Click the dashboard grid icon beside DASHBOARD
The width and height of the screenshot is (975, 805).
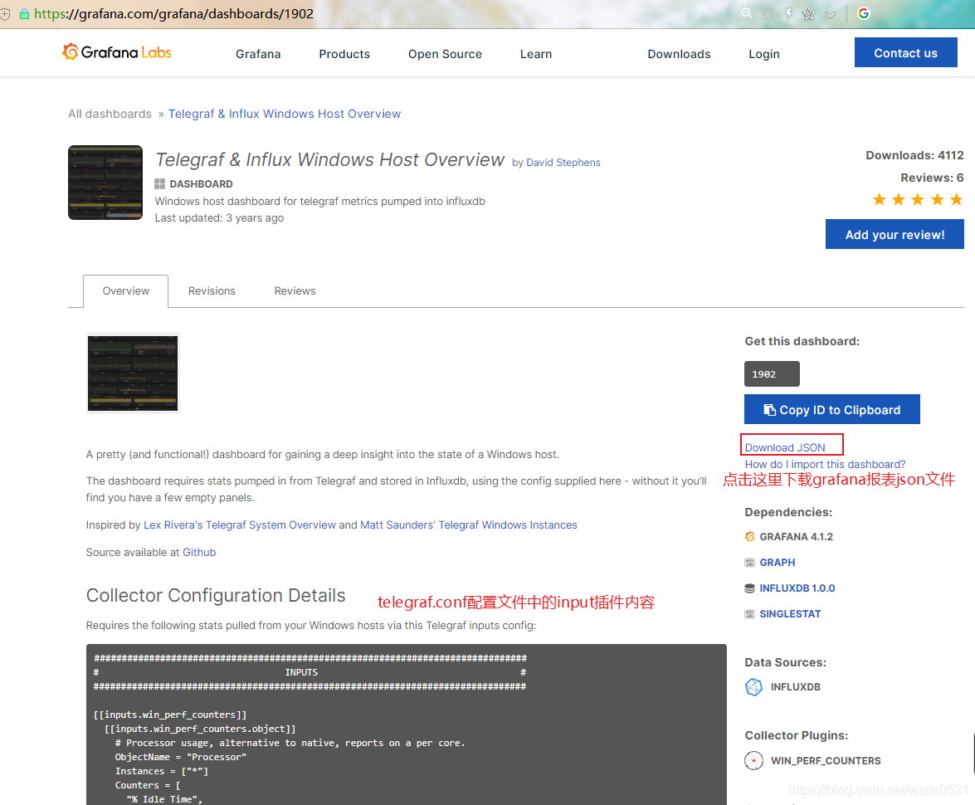pos(160,183)
